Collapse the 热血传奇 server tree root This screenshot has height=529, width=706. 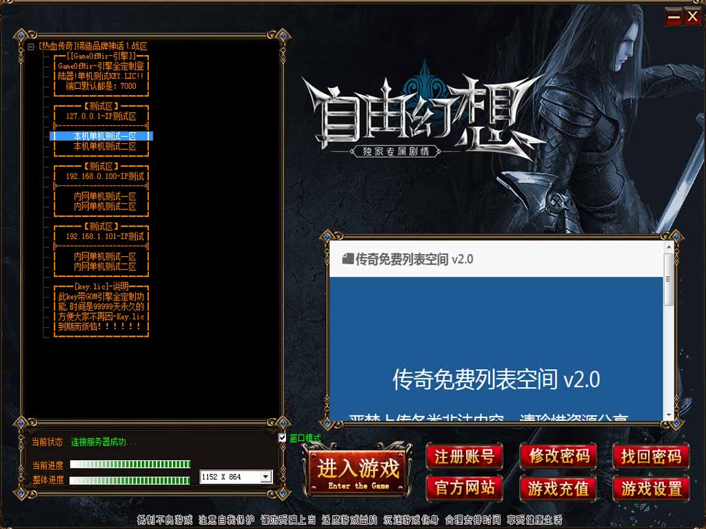(31, 47)
